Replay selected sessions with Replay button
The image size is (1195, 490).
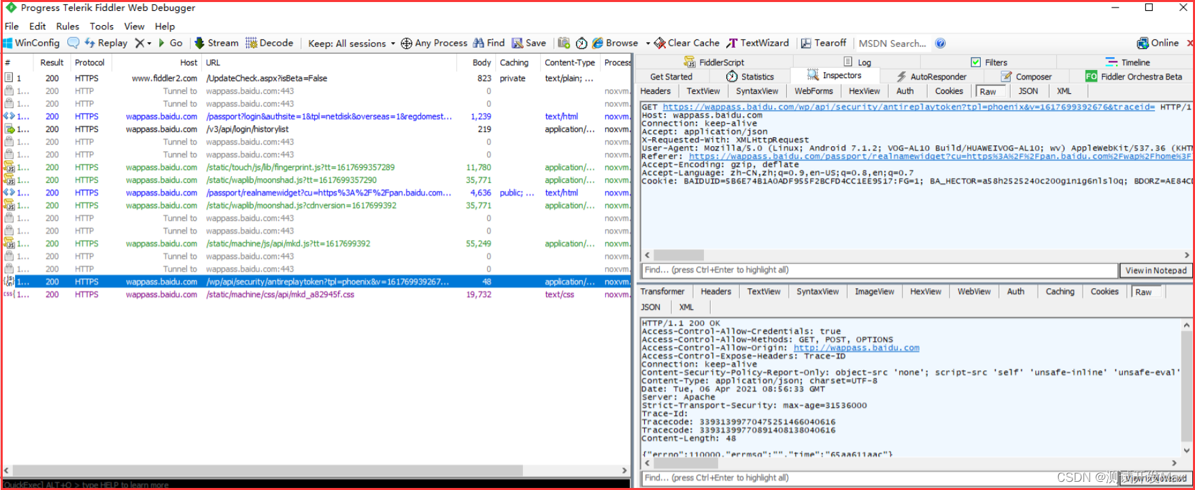106,43
